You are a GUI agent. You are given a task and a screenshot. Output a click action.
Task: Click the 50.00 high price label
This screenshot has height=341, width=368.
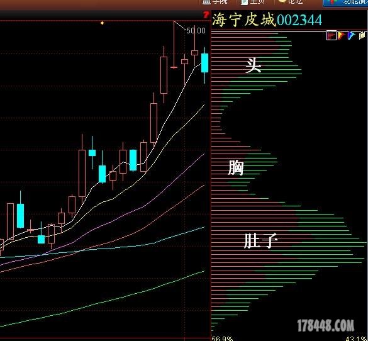[196, 31]
